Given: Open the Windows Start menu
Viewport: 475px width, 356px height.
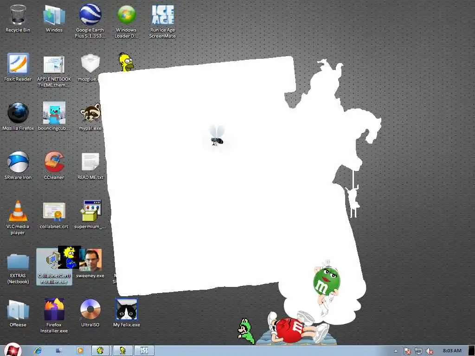Looking at the screenshot, I should (13, 350).
